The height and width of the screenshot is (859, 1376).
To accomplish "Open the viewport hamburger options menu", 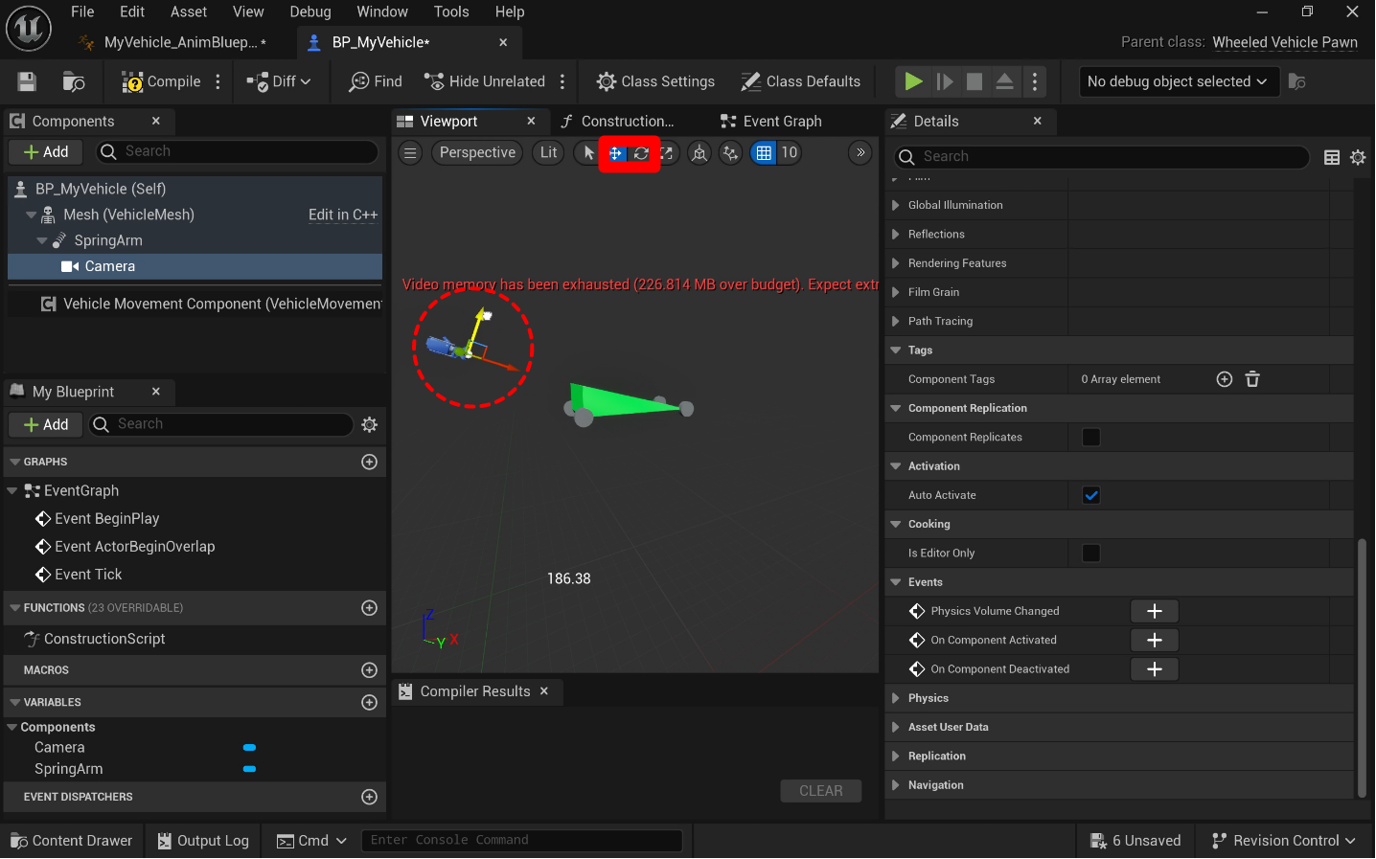I will tap(410, 152).
